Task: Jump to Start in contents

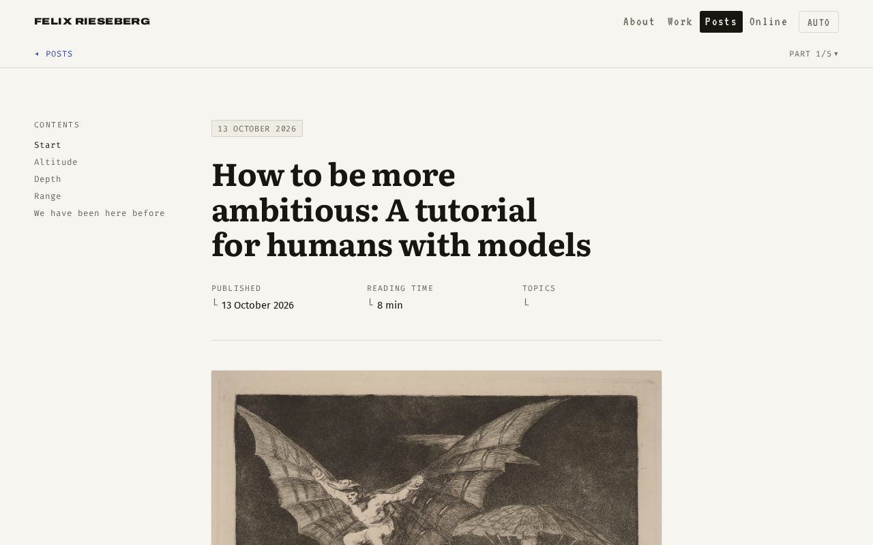Action: 48,145
